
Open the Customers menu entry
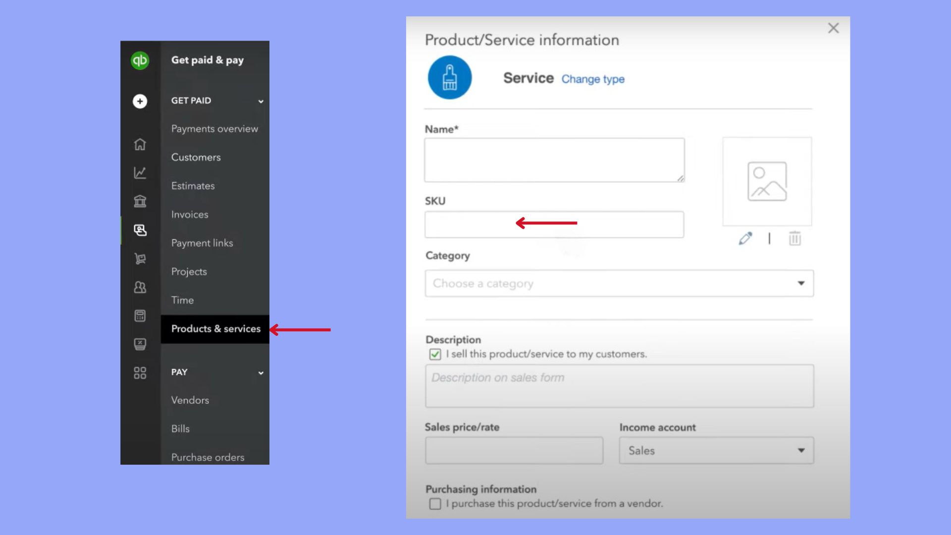(x=196, y=158)
